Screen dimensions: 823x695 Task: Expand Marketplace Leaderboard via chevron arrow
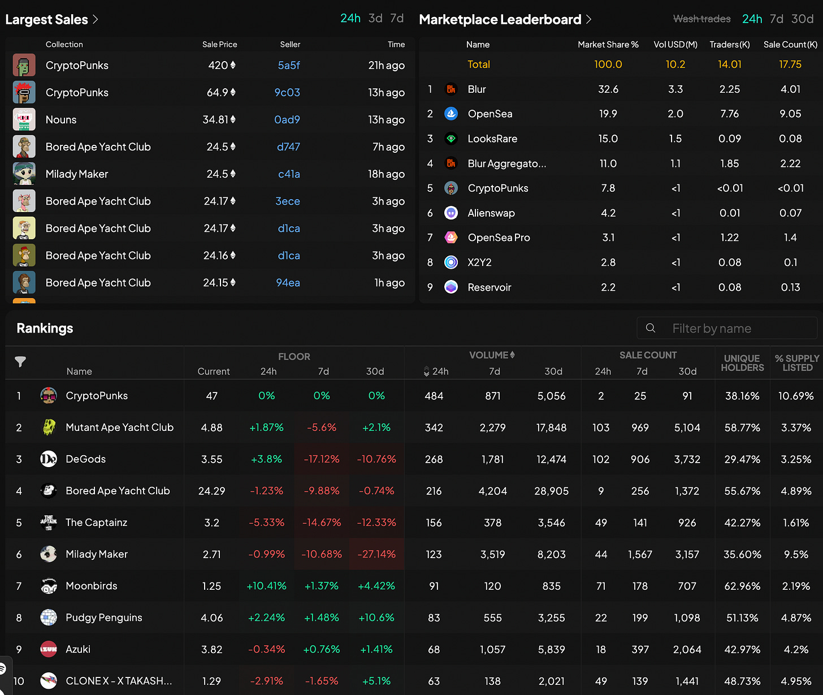pos(588,19)
